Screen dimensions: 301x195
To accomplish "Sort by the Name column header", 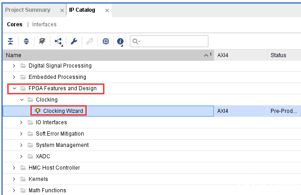I will click(x=104, y=55).
